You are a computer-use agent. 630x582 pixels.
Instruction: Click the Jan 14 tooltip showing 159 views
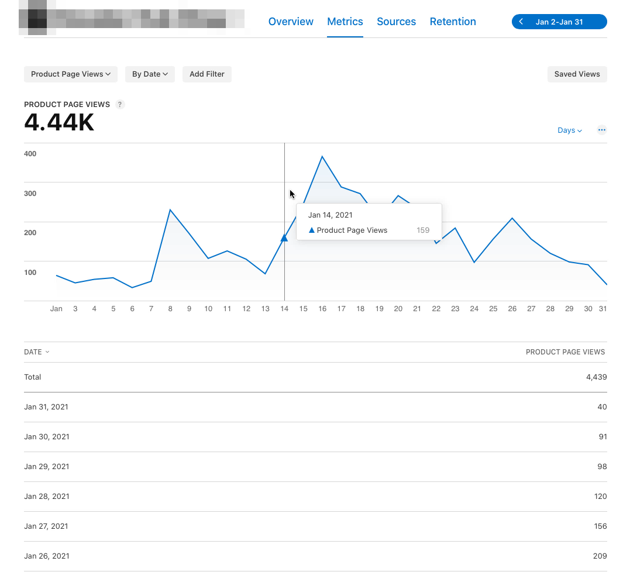[x=369, y=222]
